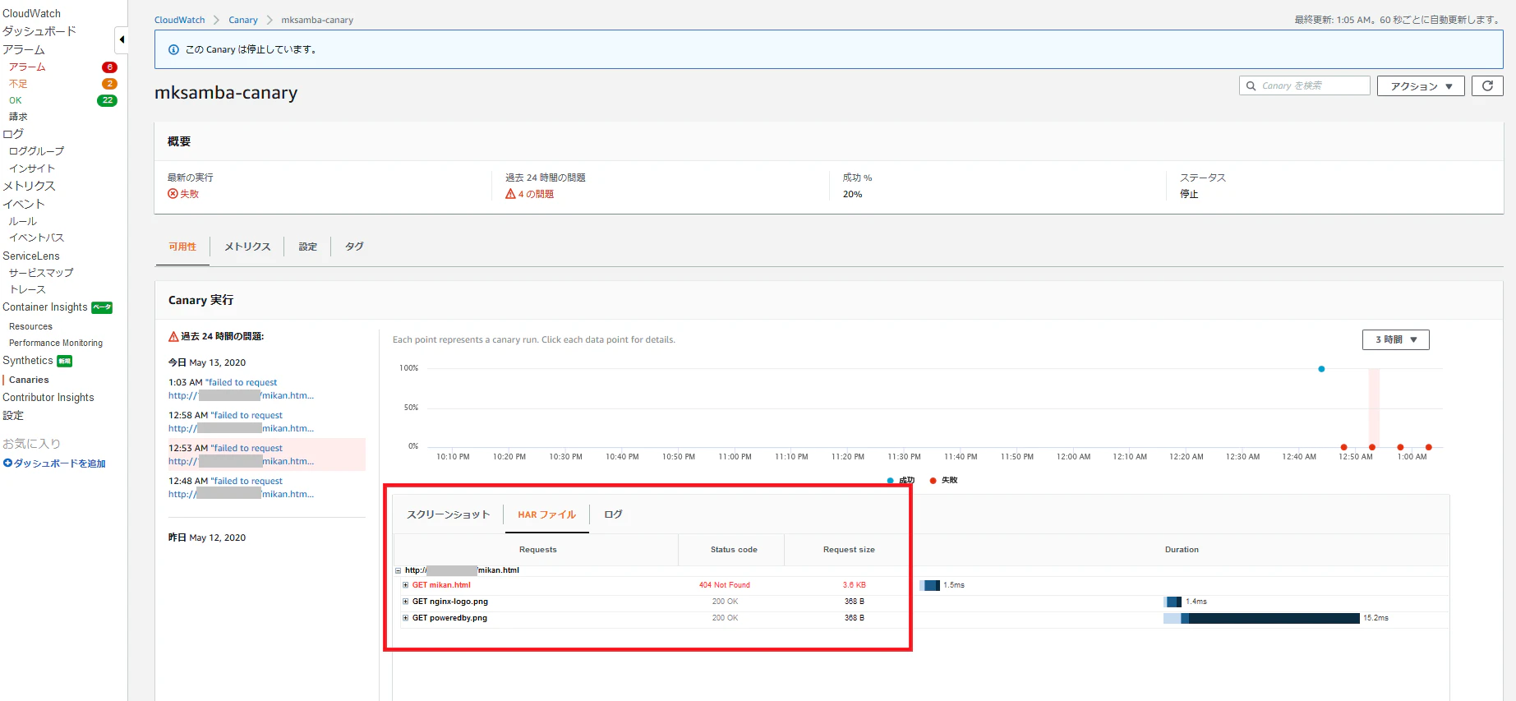The image size is (1516, 701).
Task: Click the leftmost red failed data point
Action: click(x=1344, y=447)
